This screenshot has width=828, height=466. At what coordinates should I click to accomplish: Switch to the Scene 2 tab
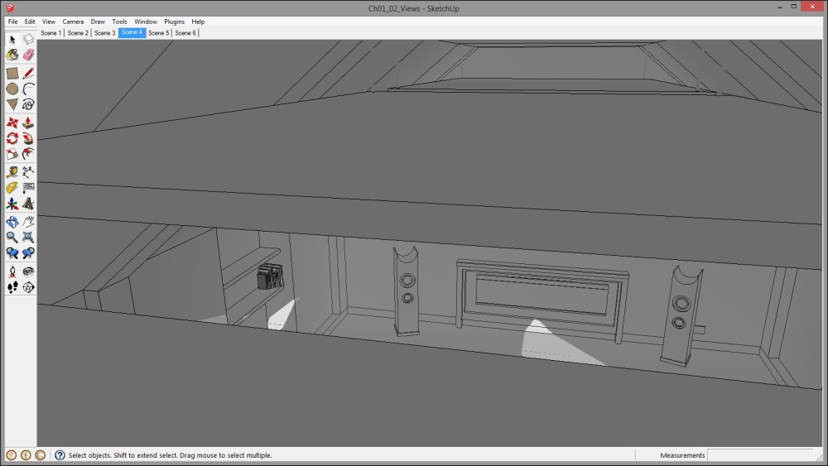coord(78,33)
